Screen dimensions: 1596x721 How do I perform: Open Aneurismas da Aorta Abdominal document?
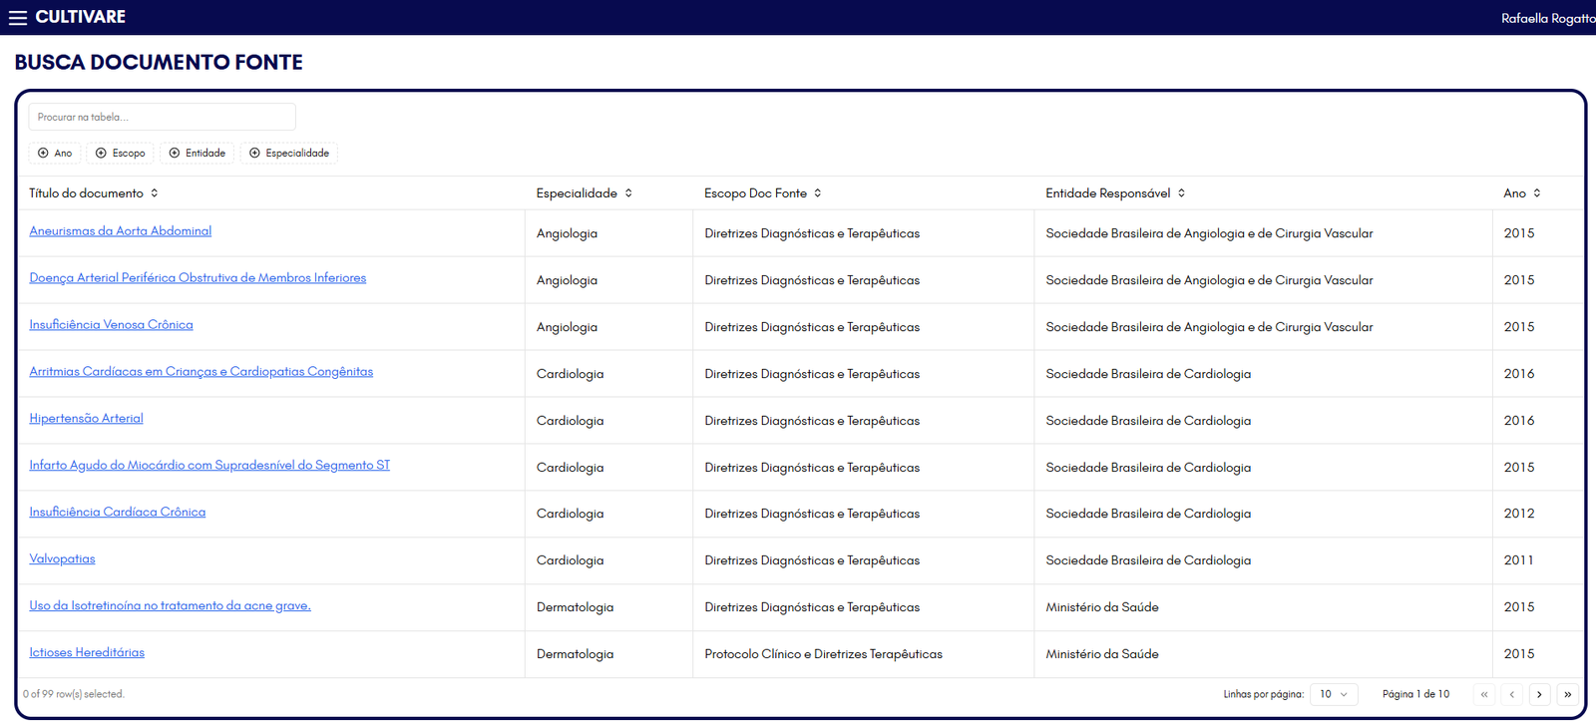[120, 231]
